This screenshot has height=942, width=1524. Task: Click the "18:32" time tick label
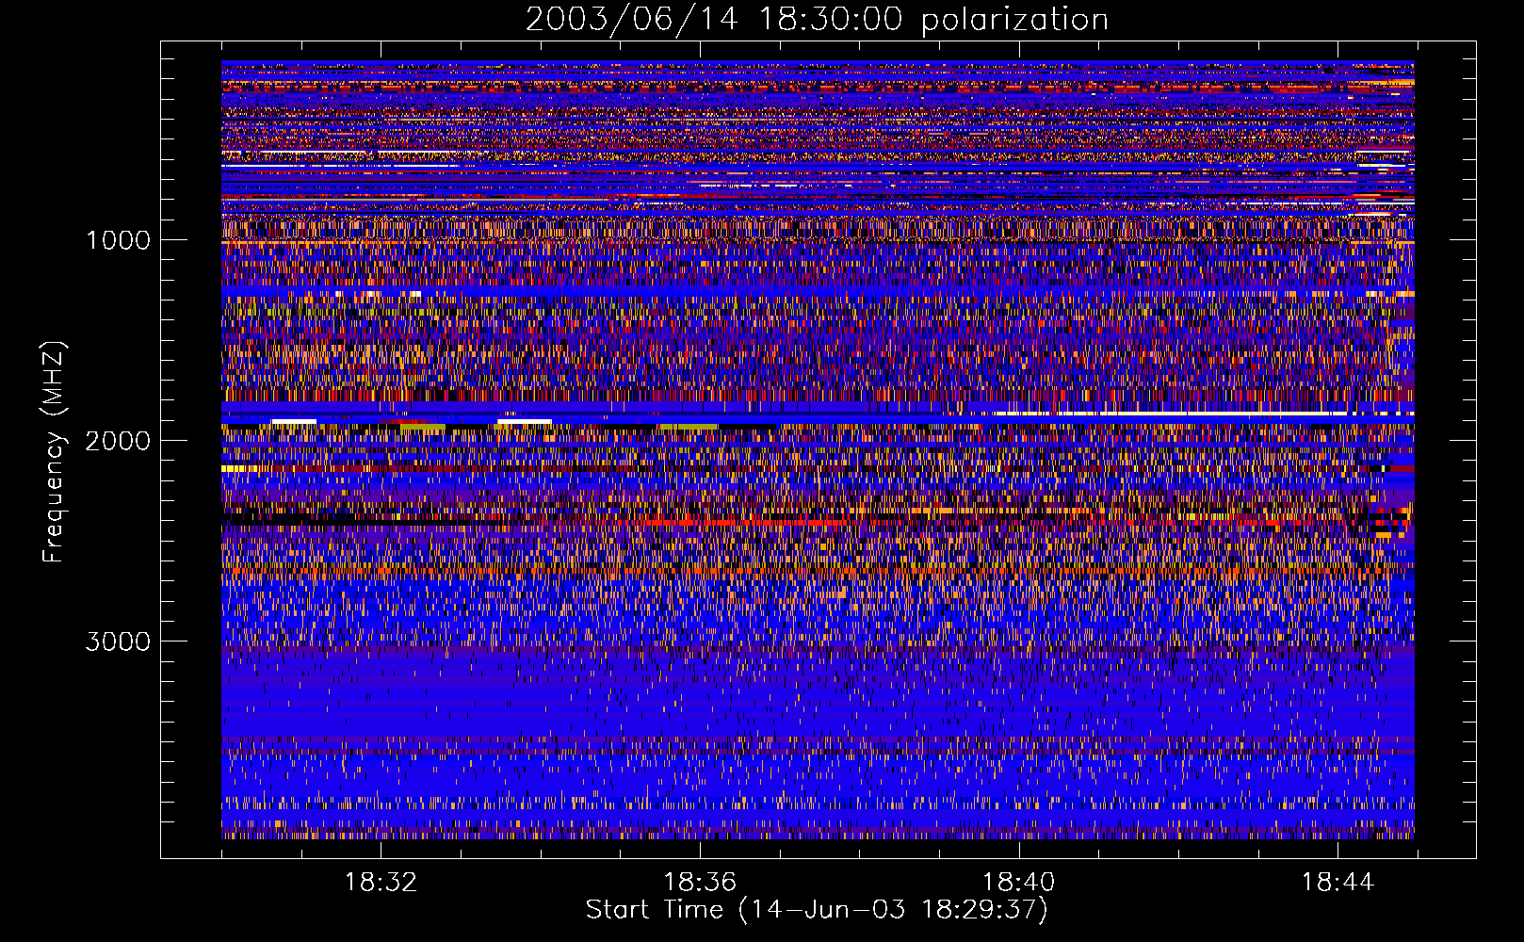coord(381,883)
